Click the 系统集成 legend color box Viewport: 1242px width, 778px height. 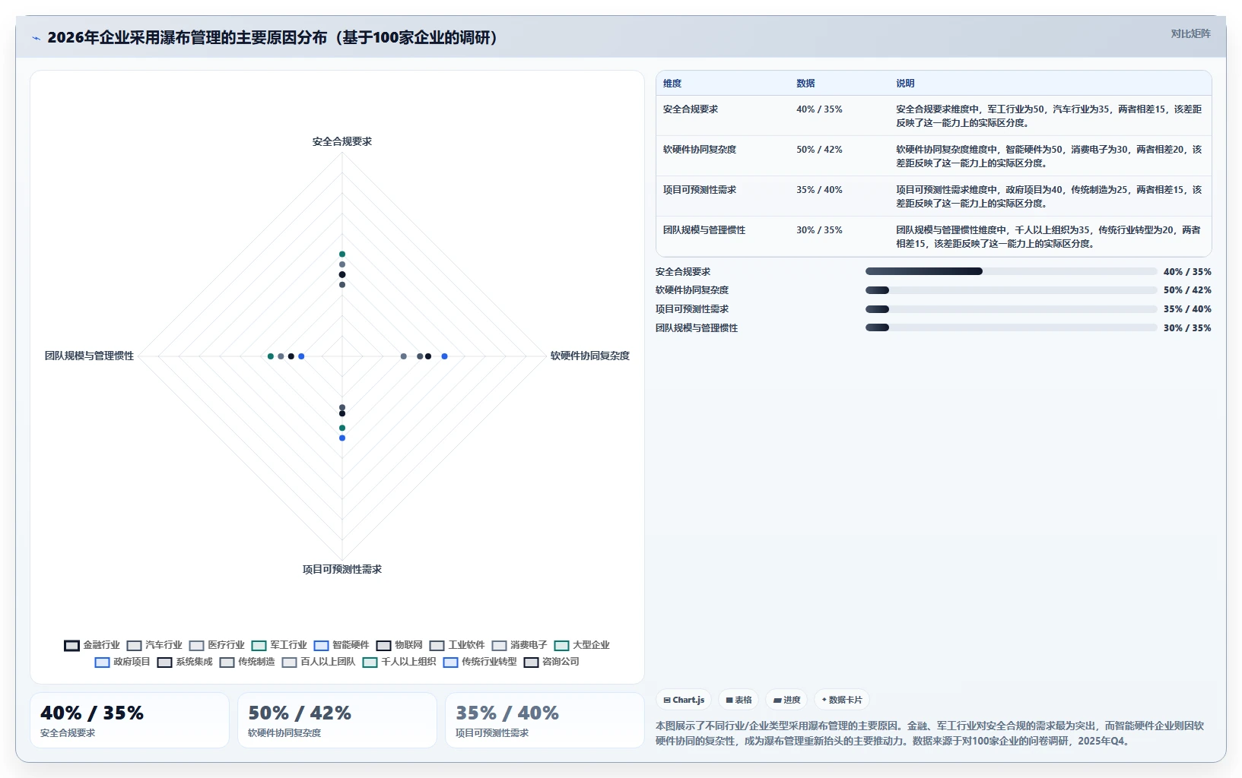pos(165,662)
